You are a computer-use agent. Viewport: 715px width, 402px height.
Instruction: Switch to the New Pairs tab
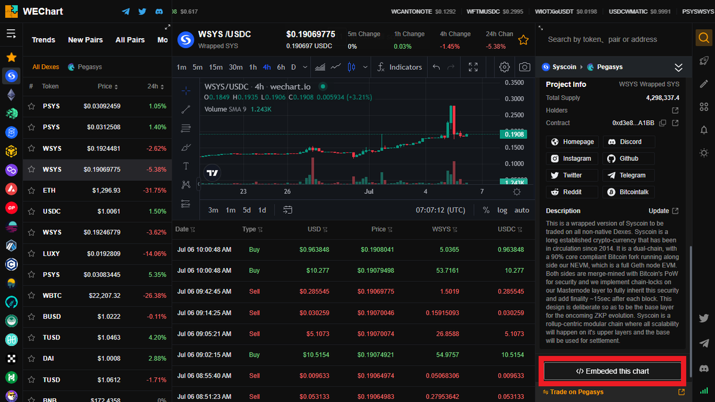click(x=85, y=40)
